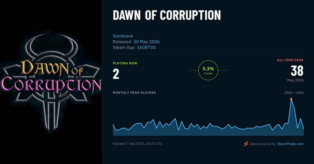314x164 pixels.
Task: Click the 2021 — 2026 range label
Action: pos(294,93)
